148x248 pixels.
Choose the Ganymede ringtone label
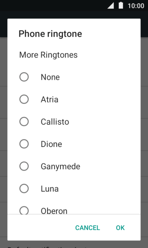click(60, 166)
